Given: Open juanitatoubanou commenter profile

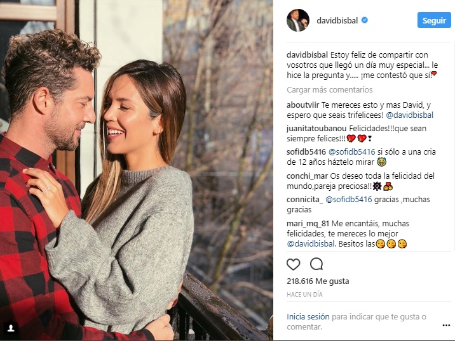Looking at the screenshot, I should coord(316,128).
